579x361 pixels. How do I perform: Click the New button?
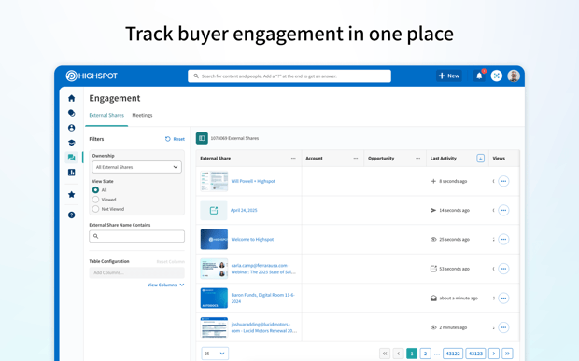click(449, 76)
